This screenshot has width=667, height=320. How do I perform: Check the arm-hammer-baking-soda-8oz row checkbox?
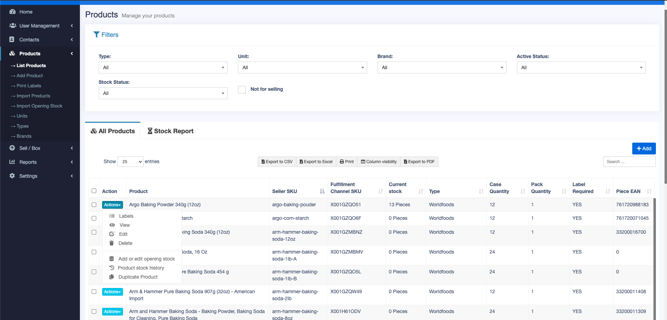[94, 311]
